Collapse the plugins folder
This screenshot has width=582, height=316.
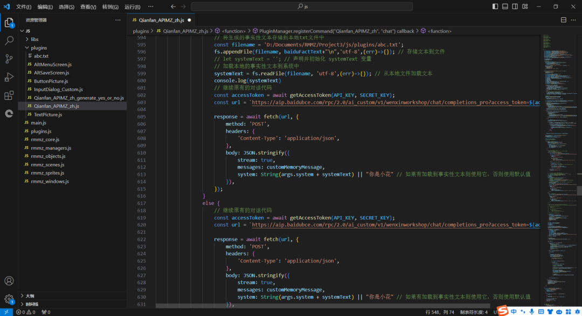point(27,47)
